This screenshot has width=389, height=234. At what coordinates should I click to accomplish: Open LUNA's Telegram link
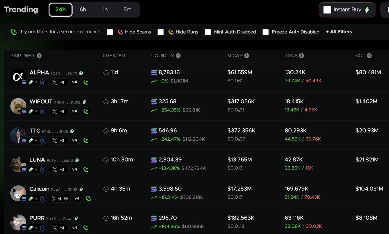click(62, 170)
